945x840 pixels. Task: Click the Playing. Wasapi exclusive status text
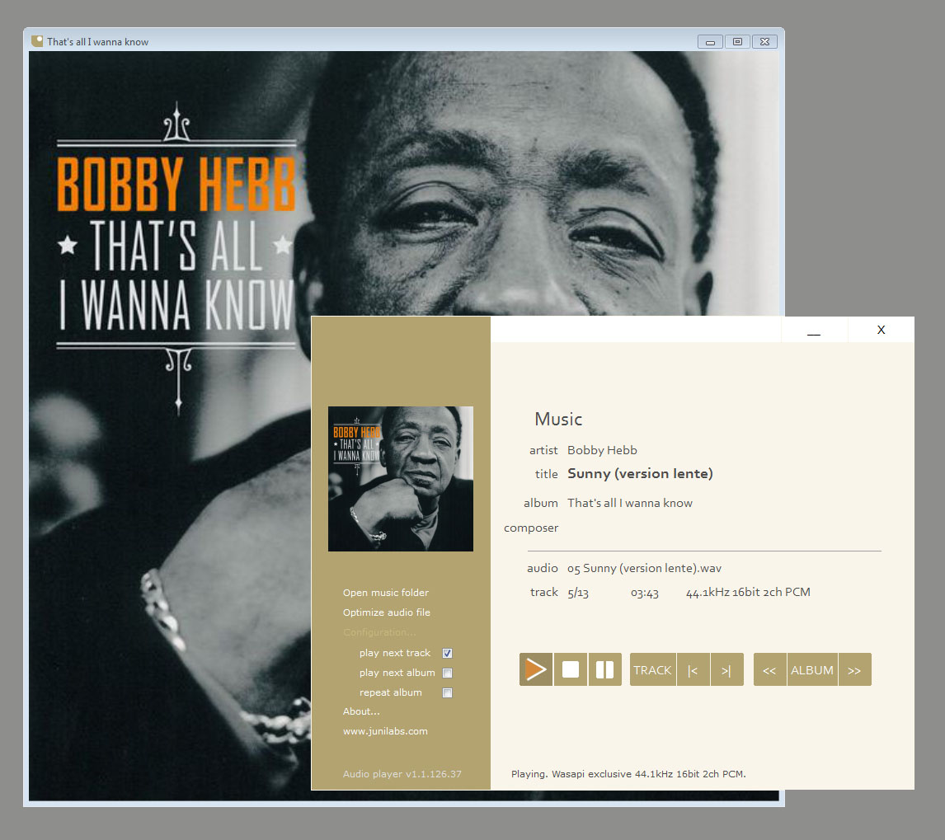tap(628, 774)
